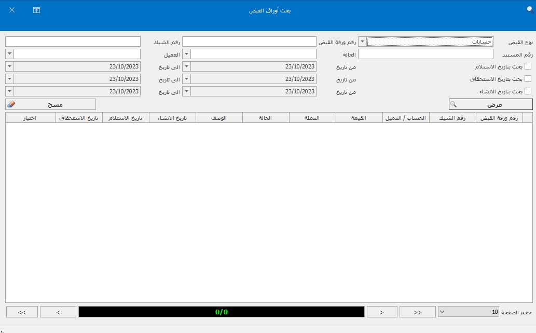The image size is (536, 333).
Task: Open the العميل customer dropdown
Action: (x=10, y=54)
